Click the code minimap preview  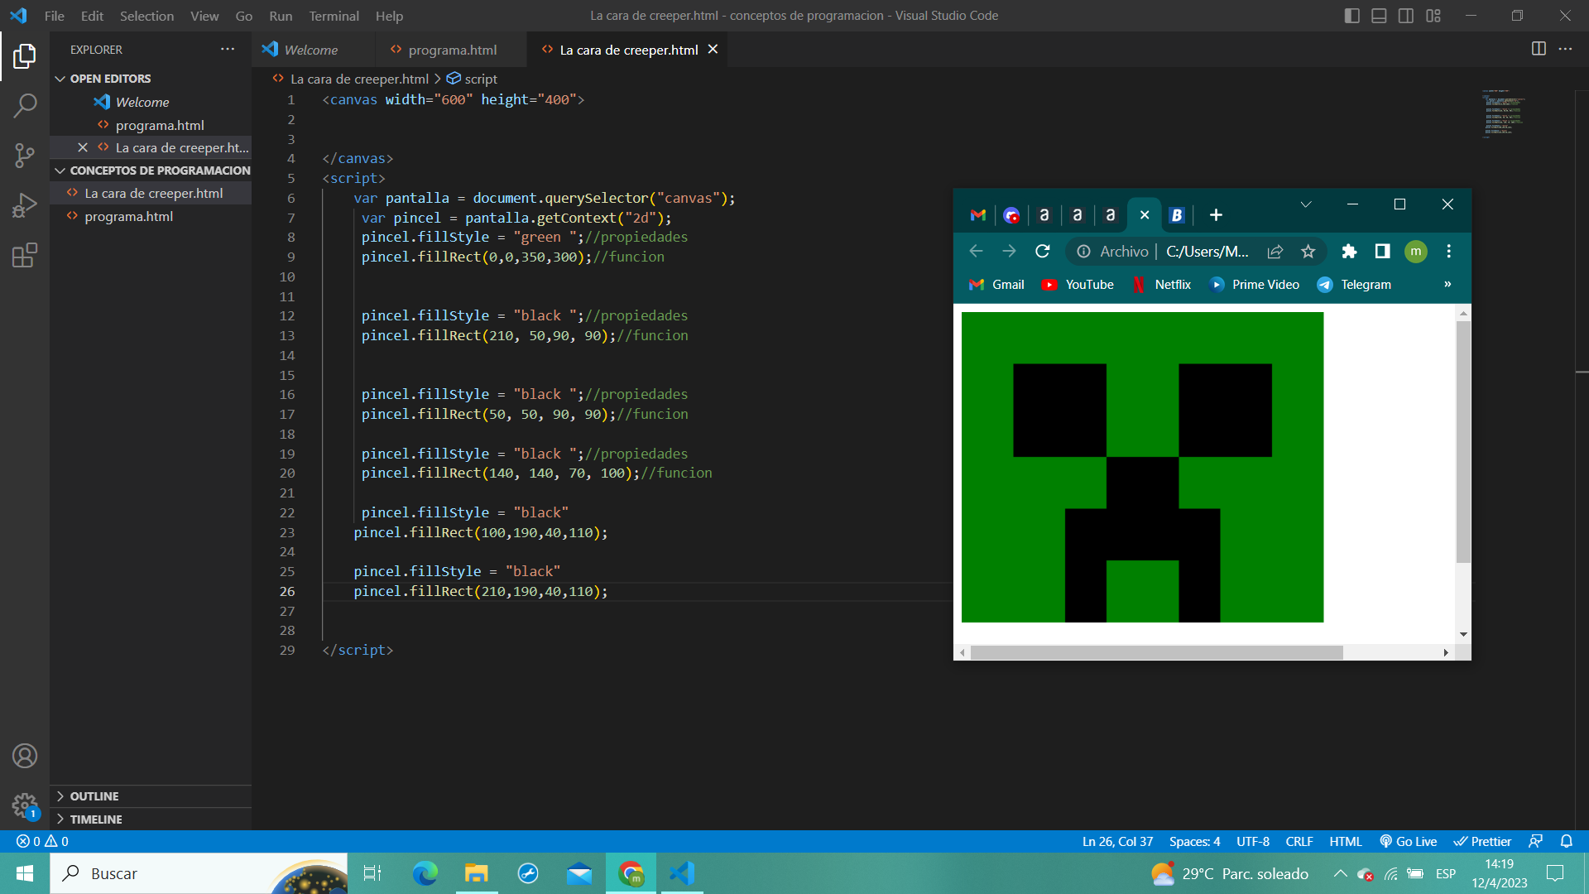[x=1505, y=113]
